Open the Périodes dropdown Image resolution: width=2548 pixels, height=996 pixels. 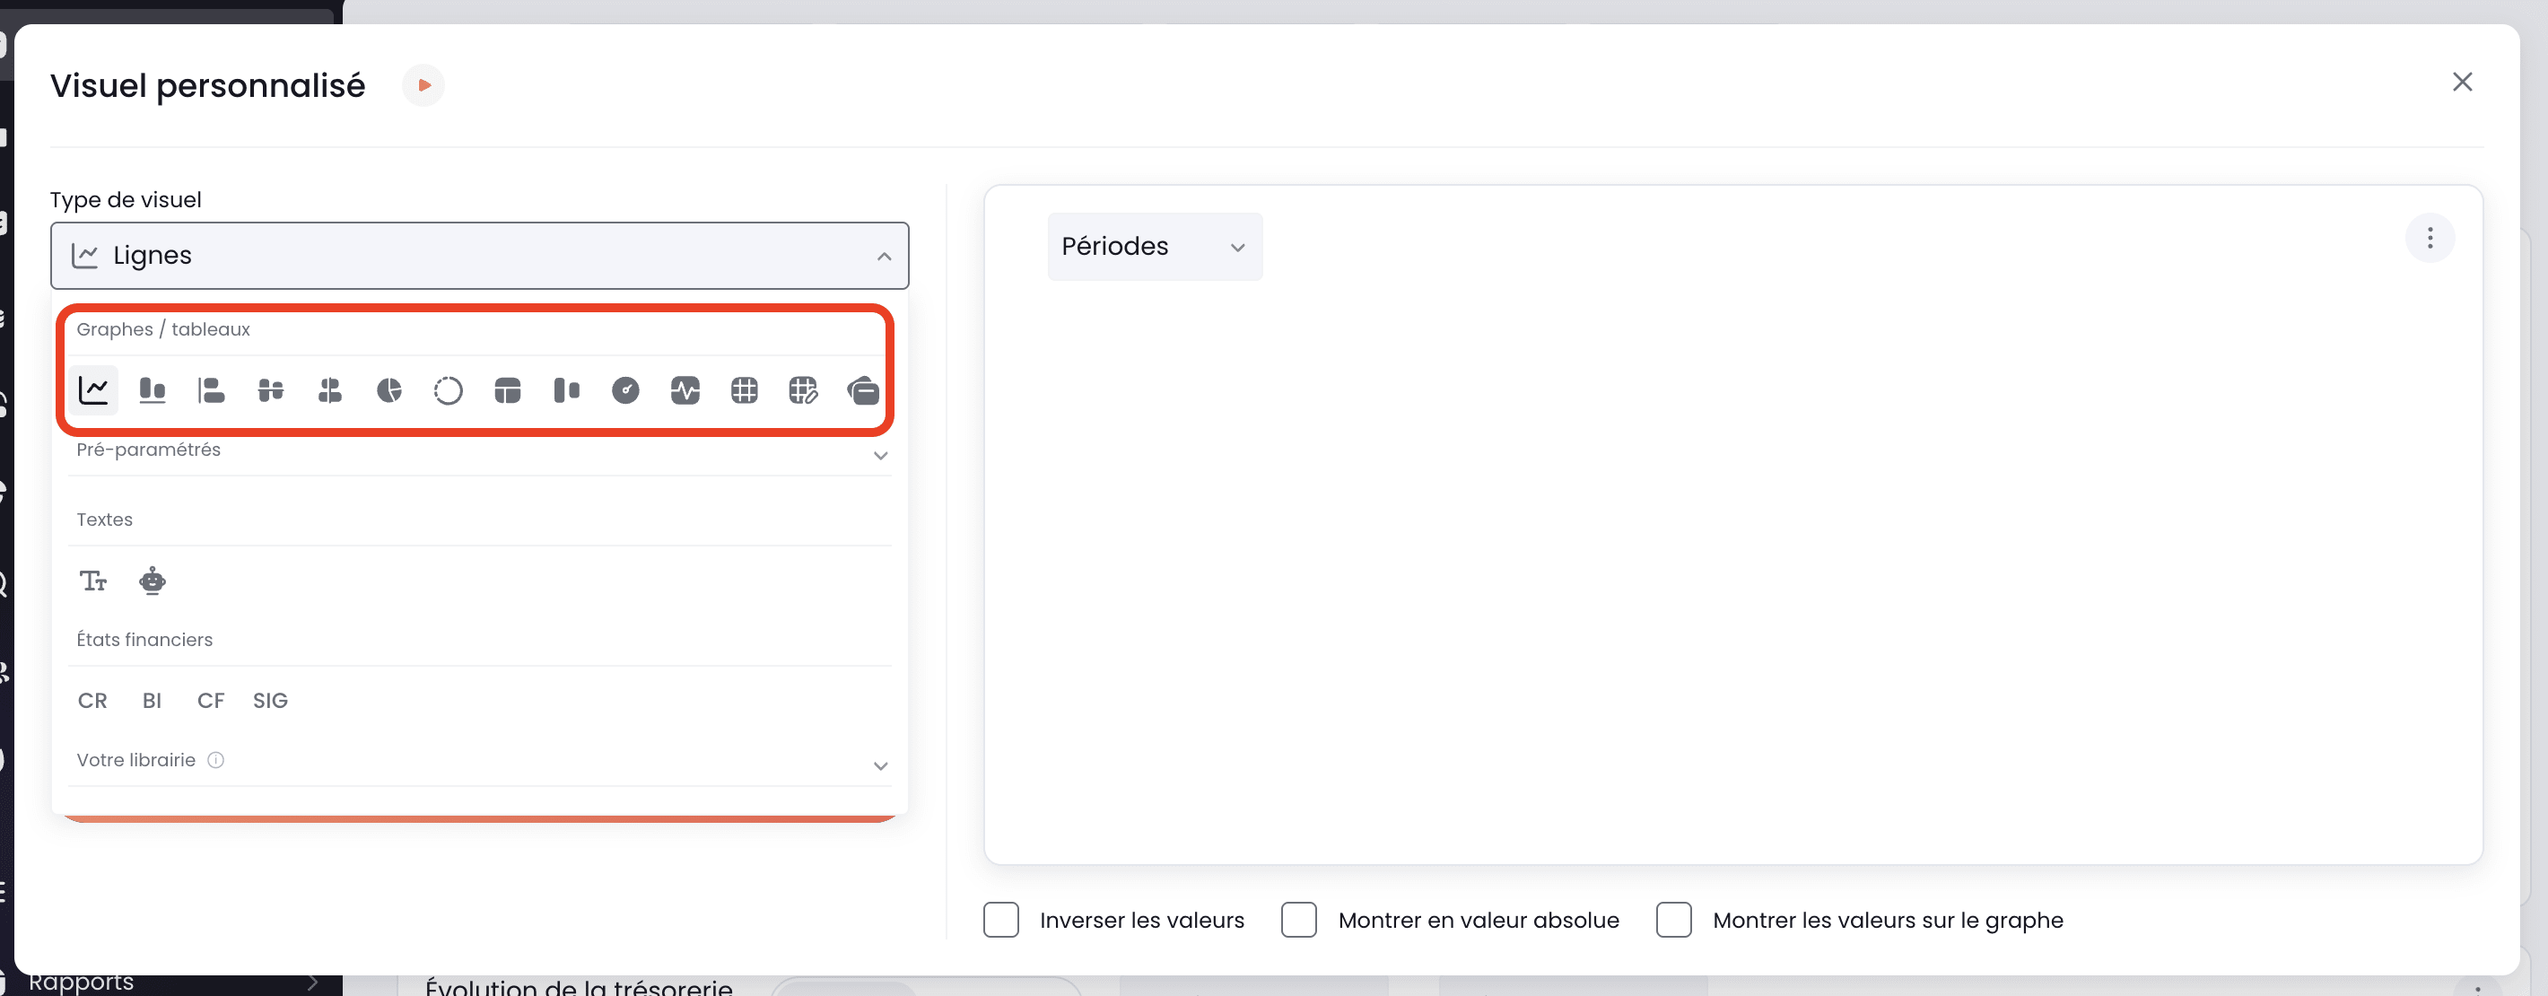(1155, 246)
